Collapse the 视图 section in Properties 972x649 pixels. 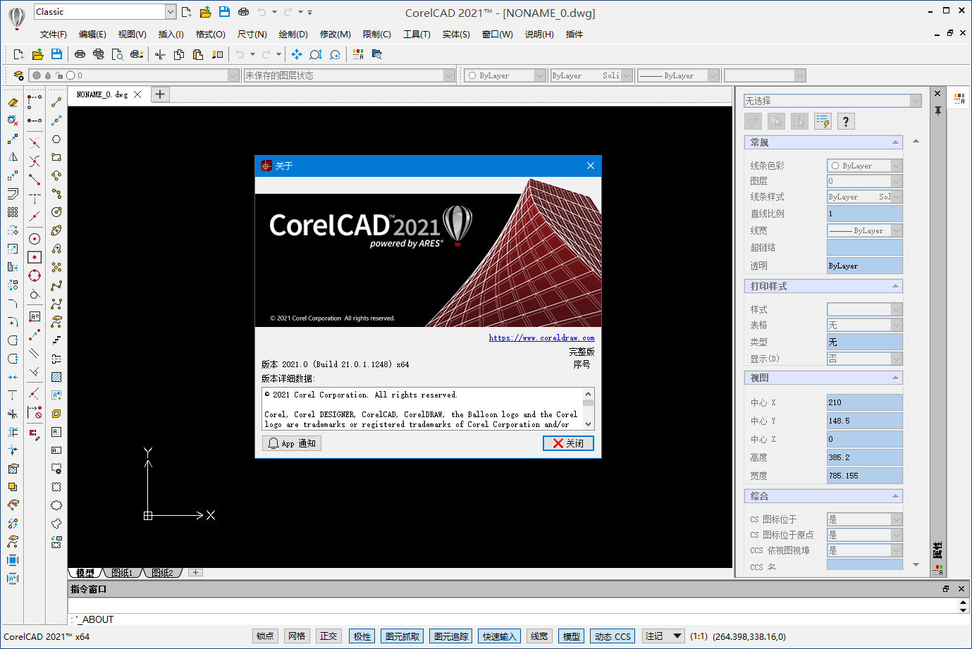pyautogui.click(x=896, y=378)
